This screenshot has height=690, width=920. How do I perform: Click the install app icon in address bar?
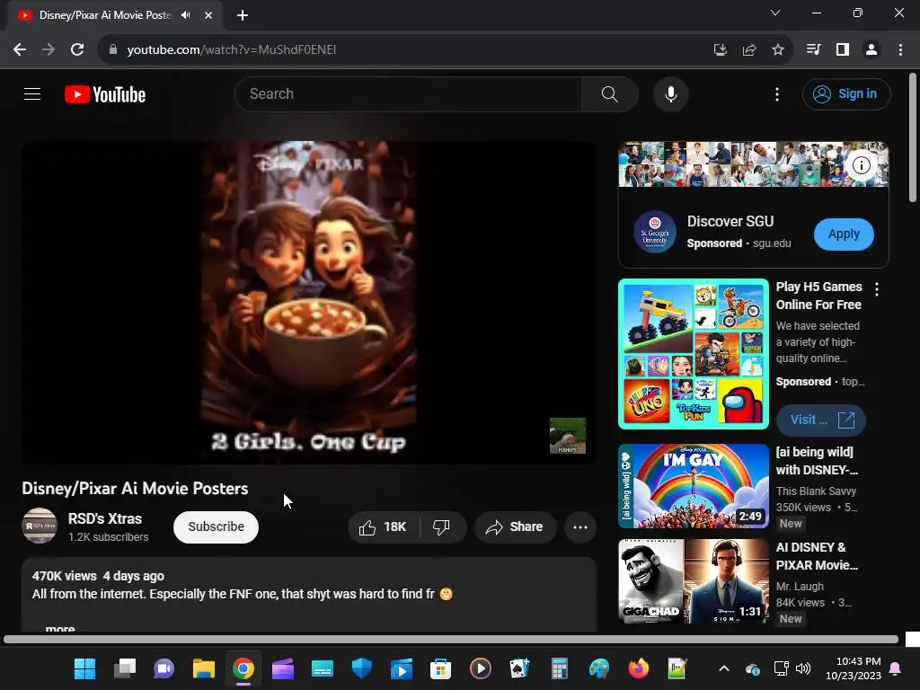tap(721, 49)
